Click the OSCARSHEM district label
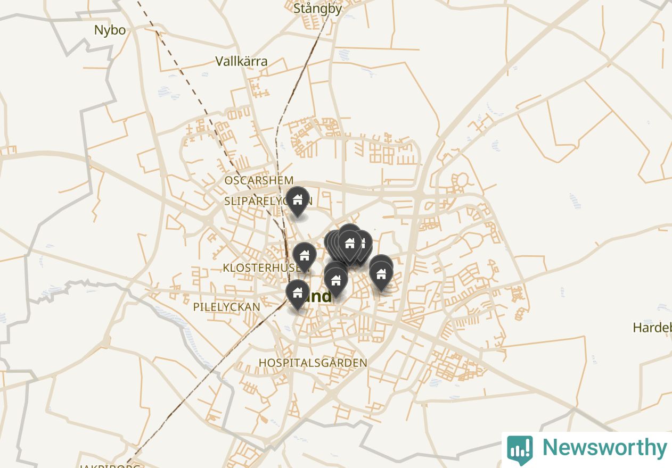Screen dimensions: 672x468 coord(259,180)
